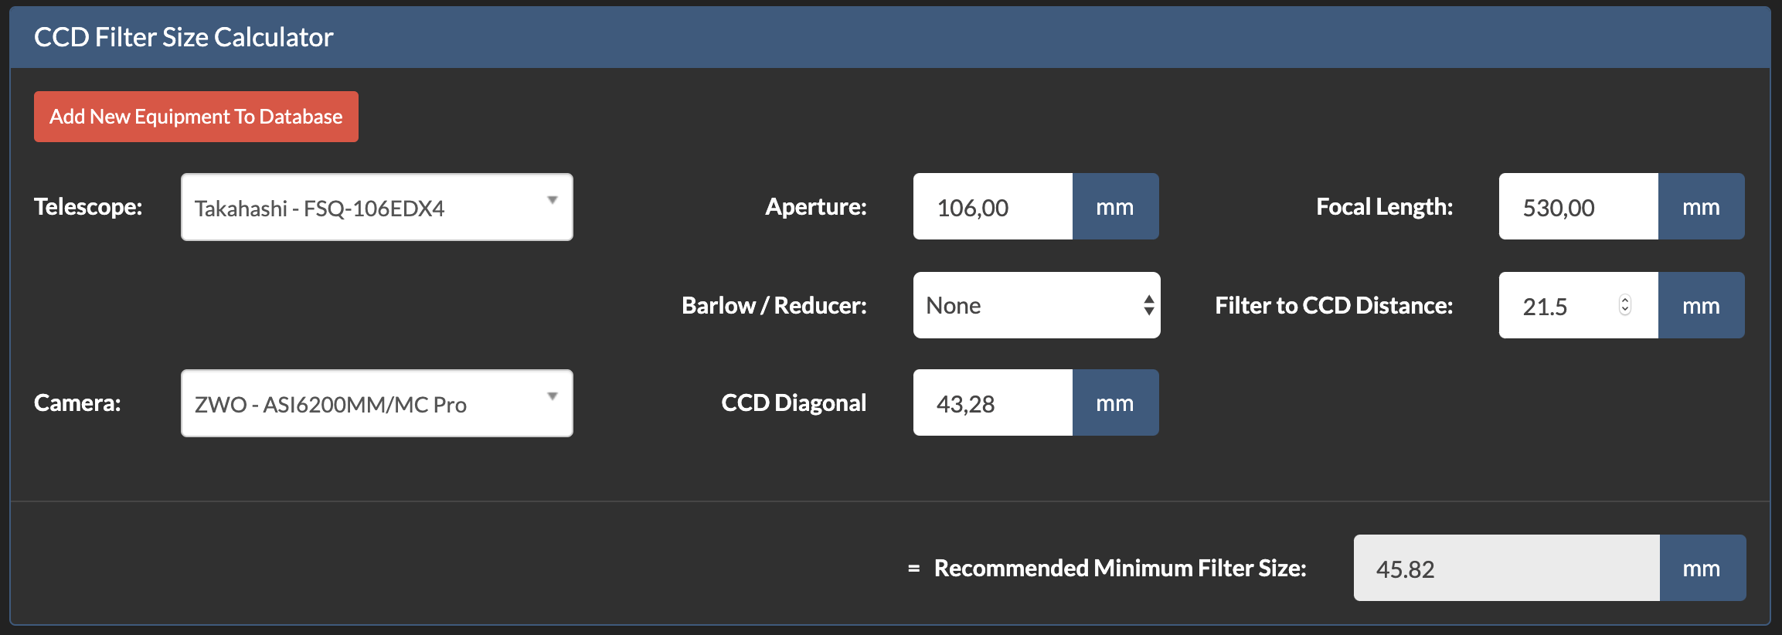Click the mm unit beside Filter Size result
Screen dimensions: 1782x635
[x=1702, y=569]
